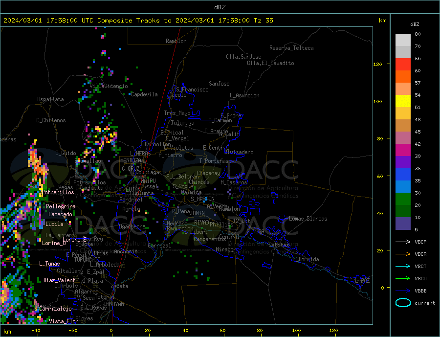
Task: Click the Capdevila place label
Action: coord(144,94)
